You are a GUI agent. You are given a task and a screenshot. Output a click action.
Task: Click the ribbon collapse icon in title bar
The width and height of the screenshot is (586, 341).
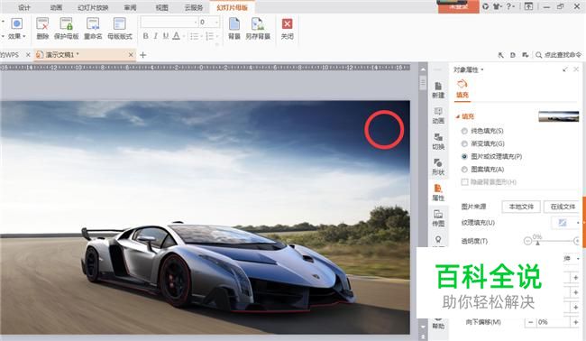[528, 6]
